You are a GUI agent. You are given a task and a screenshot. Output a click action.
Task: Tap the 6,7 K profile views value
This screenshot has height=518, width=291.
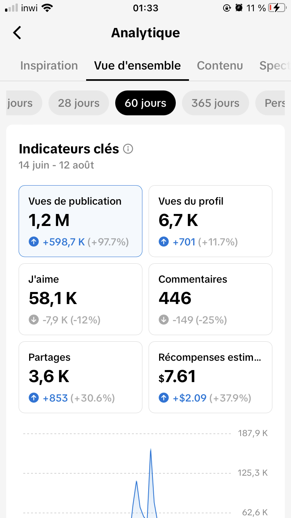click(x=178, y=221)
